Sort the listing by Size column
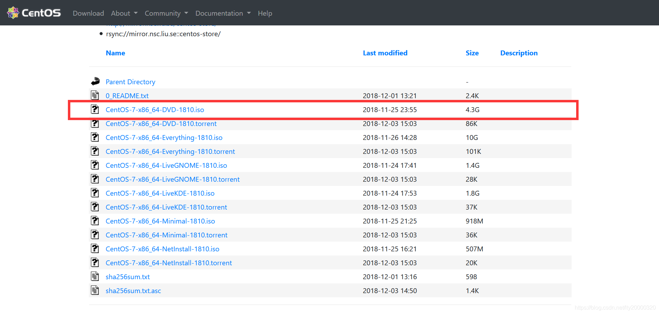Viewport: 659px width, 314px height. pyautogui.click(x=472, y=53)
